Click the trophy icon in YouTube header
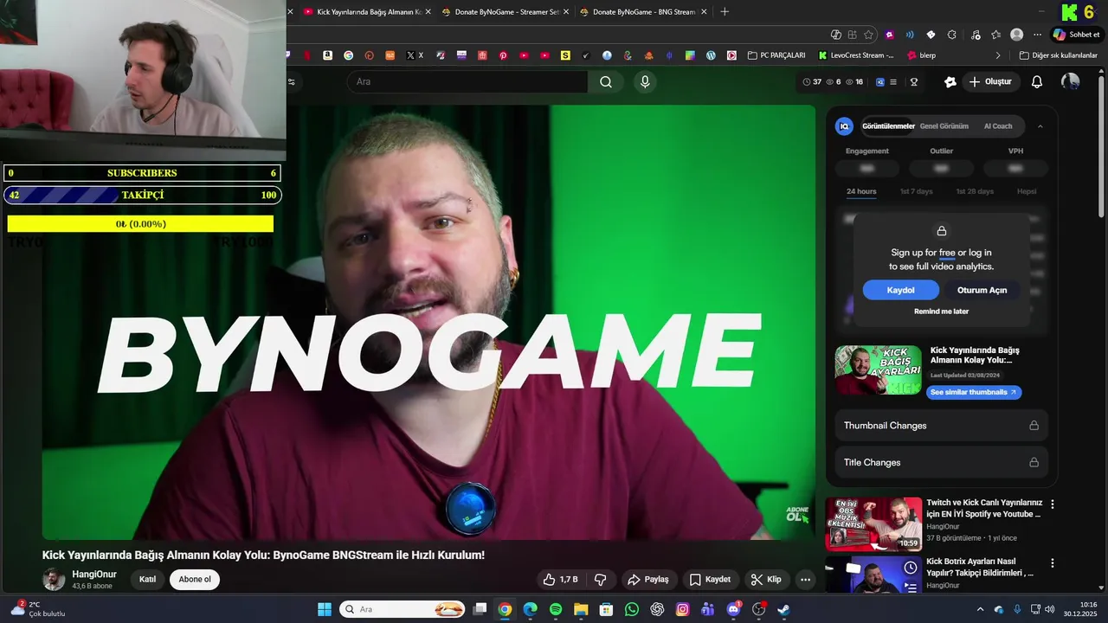This screenshot has height=623, width=1108. pos(913,82)
